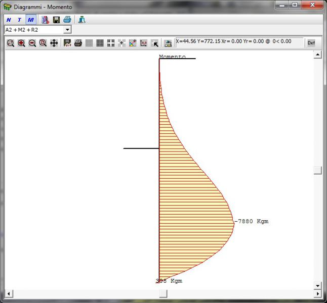The width and height of the screenshot is (327, 303).
Task: Click the vertical scrollbar down arrow
Action: point(317,286)
